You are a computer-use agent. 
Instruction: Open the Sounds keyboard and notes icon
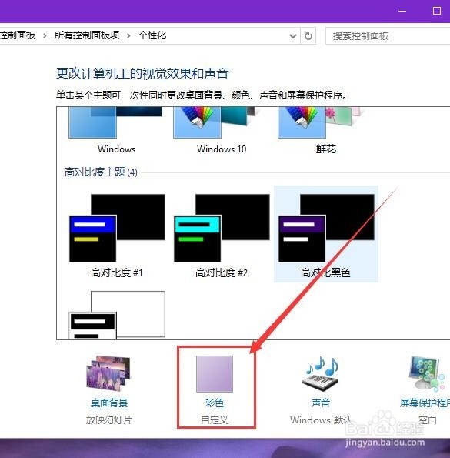(x=321, y=374)
